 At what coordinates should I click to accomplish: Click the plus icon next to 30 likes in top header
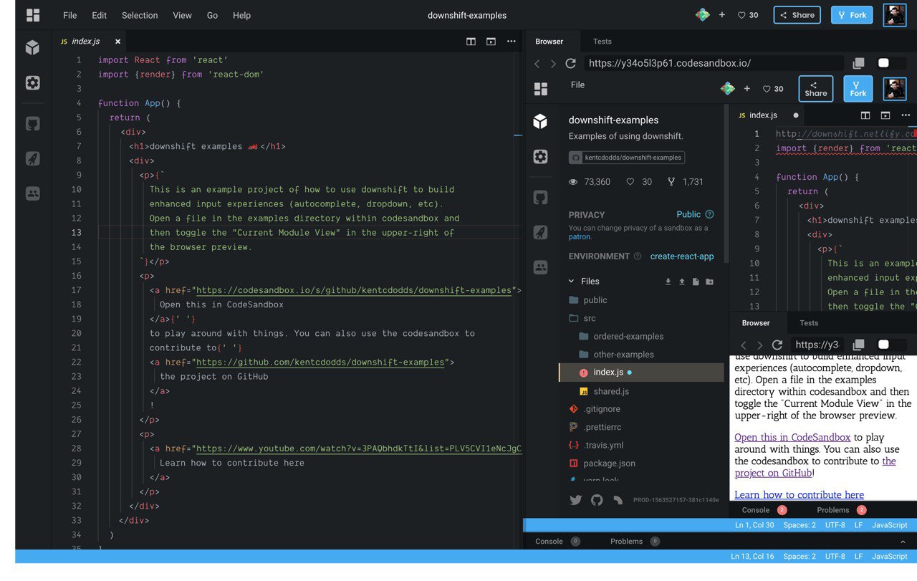click(721, 15)
